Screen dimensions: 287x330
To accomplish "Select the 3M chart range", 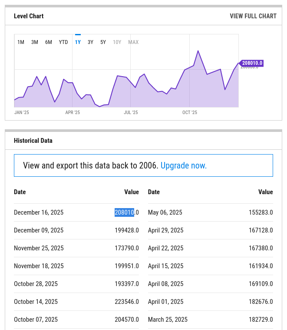I will [35, 42].
